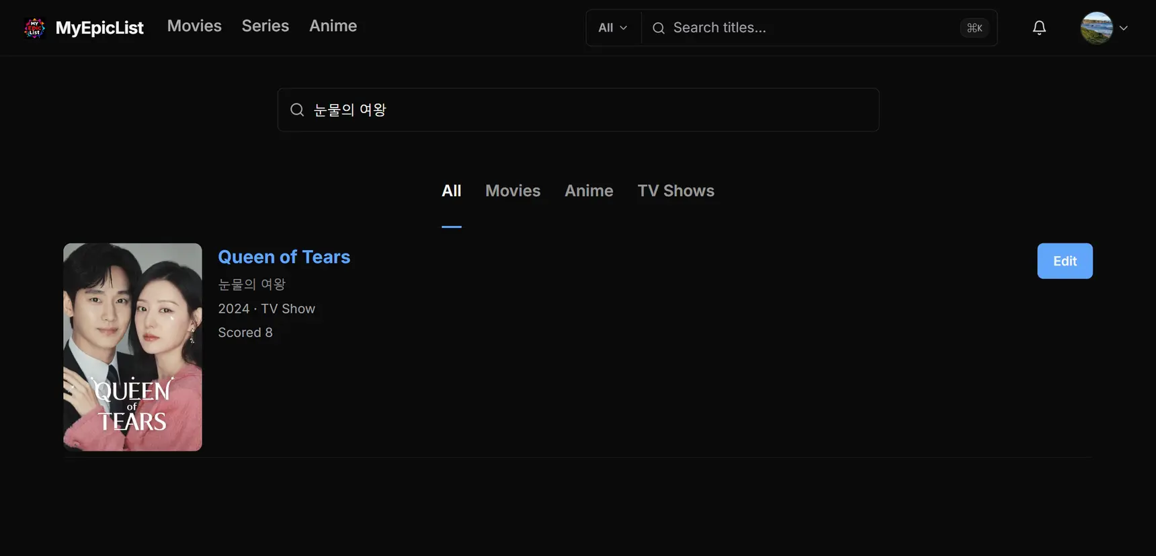Go to Movies in the top navigation
Viewport: 1156px width, 556px height.
pyautogui.click(x=194, y=26)
